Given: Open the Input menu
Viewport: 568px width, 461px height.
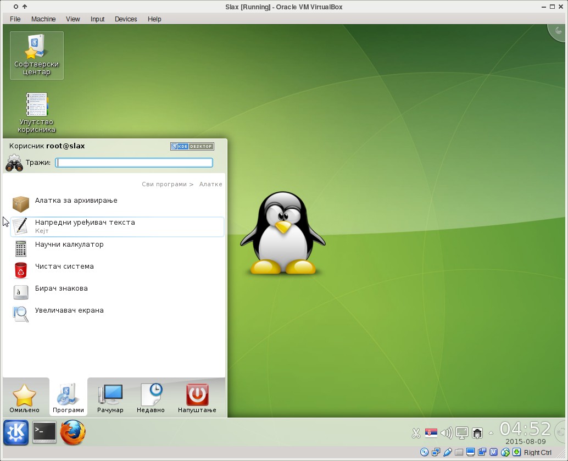Looking at the screenshot, I should 97,19.
